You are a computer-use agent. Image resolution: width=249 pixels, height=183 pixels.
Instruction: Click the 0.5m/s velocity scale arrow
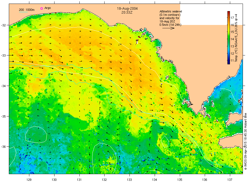pyautogui.click(x=168, y=28)
